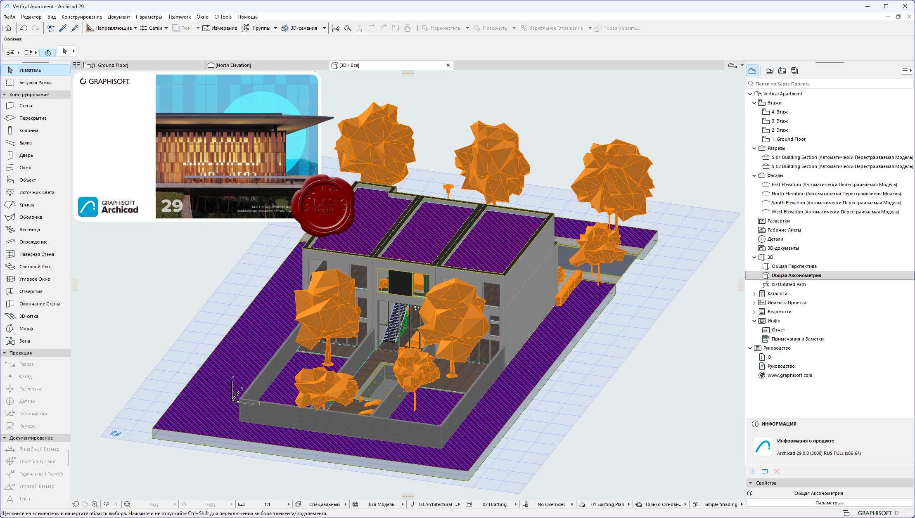
Task: Expand the Каталоги tree node
Action: 754,294
